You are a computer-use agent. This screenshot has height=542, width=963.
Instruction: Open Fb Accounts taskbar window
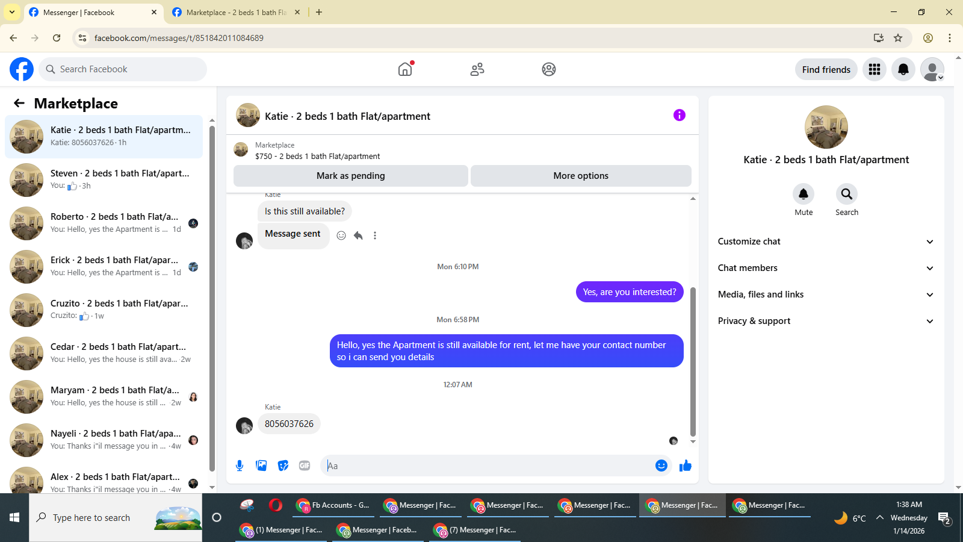[334, 505]
